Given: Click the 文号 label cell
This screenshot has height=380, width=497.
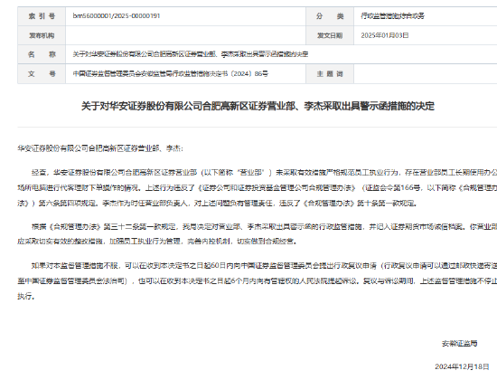Looking at the screenshot, I should tap(42, 73).
